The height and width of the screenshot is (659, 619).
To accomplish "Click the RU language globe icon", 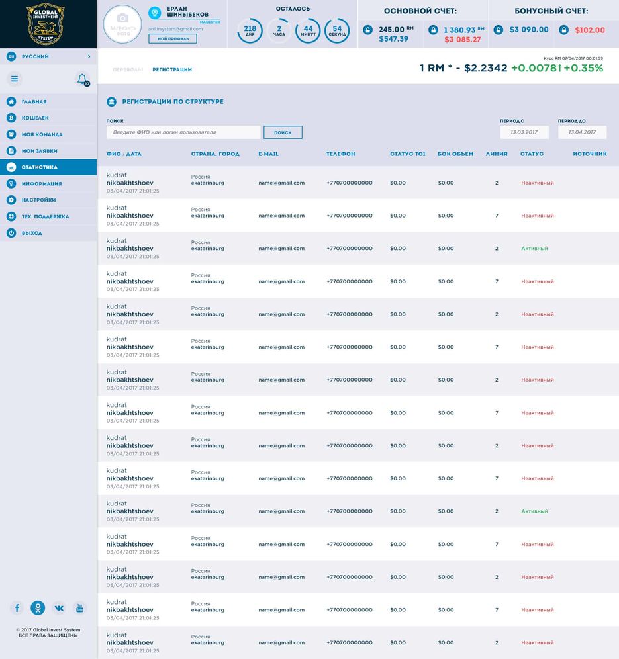I will pos(11,56).
